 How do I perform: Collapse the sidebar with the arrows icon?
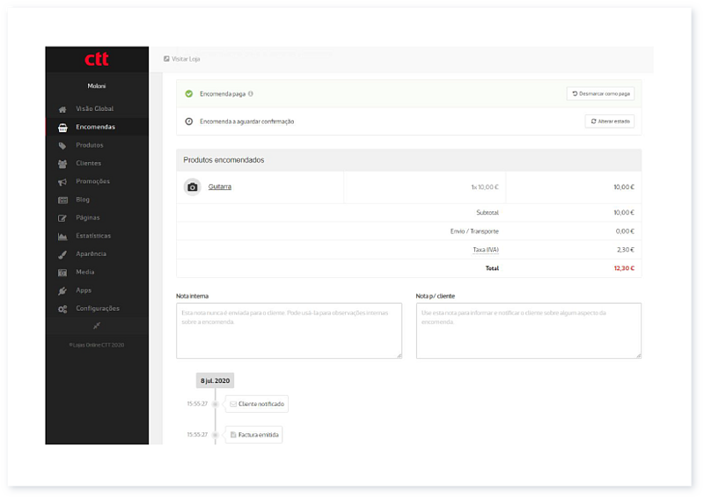point(97,326)
